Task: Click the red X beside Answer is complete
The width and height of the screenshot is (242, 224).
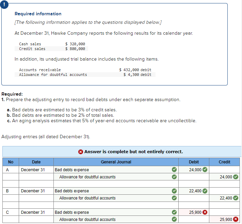Action: (81, 152)
